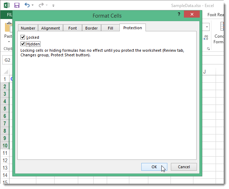This screenshot has width=229, height=189.
Task: Select the Protection tab
Action: (132, 28)
